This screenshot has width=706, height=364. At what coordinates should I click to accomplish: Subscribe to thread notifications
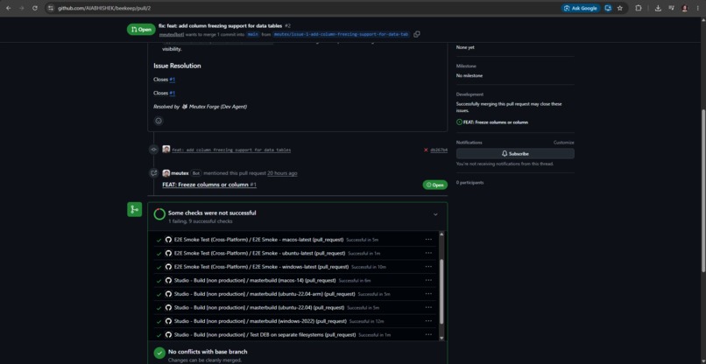tap(515, 153)
